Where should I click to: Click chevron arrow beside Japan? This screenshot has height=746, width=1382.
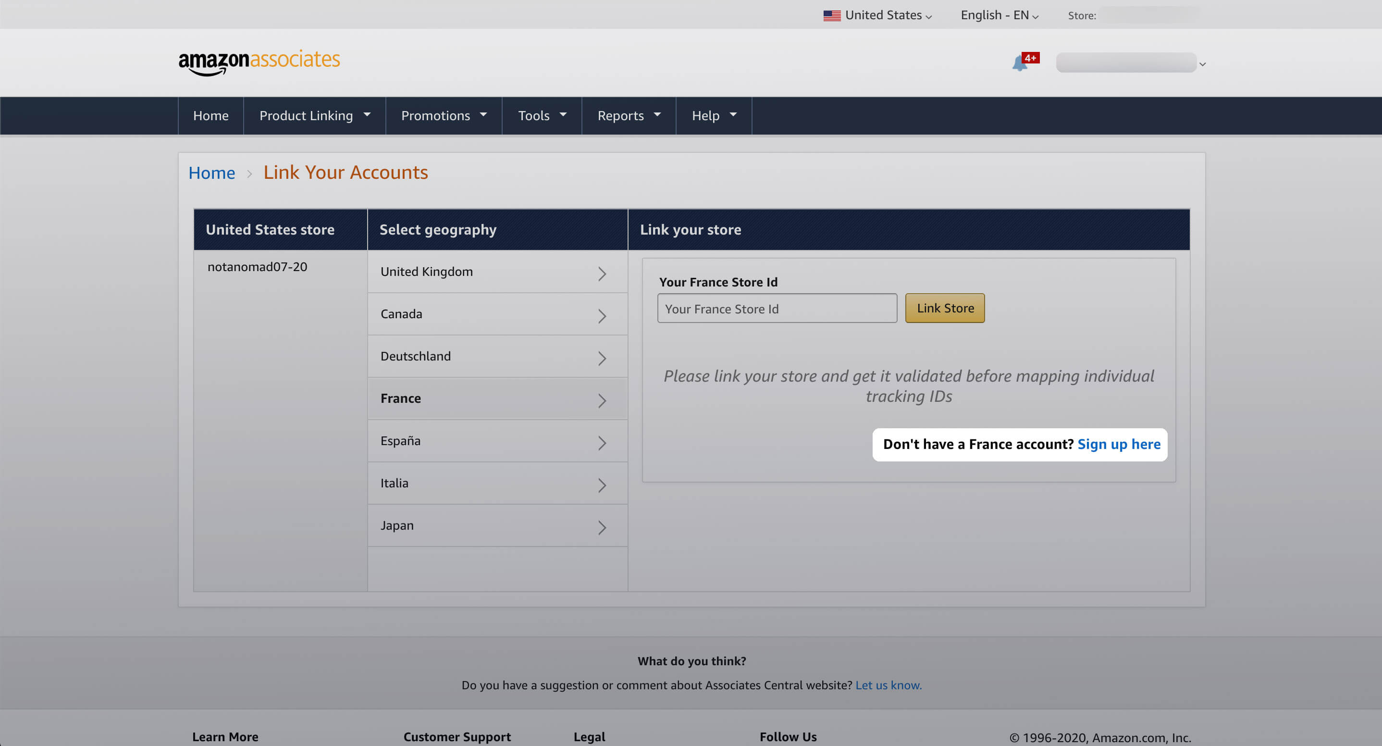click(x=602, y=529)
